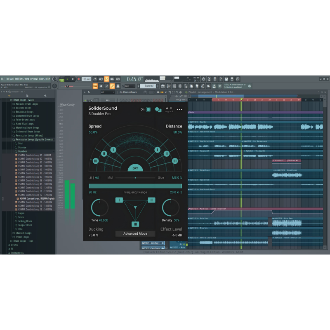Open the Line snap mode dropdown

coord(130,86)
